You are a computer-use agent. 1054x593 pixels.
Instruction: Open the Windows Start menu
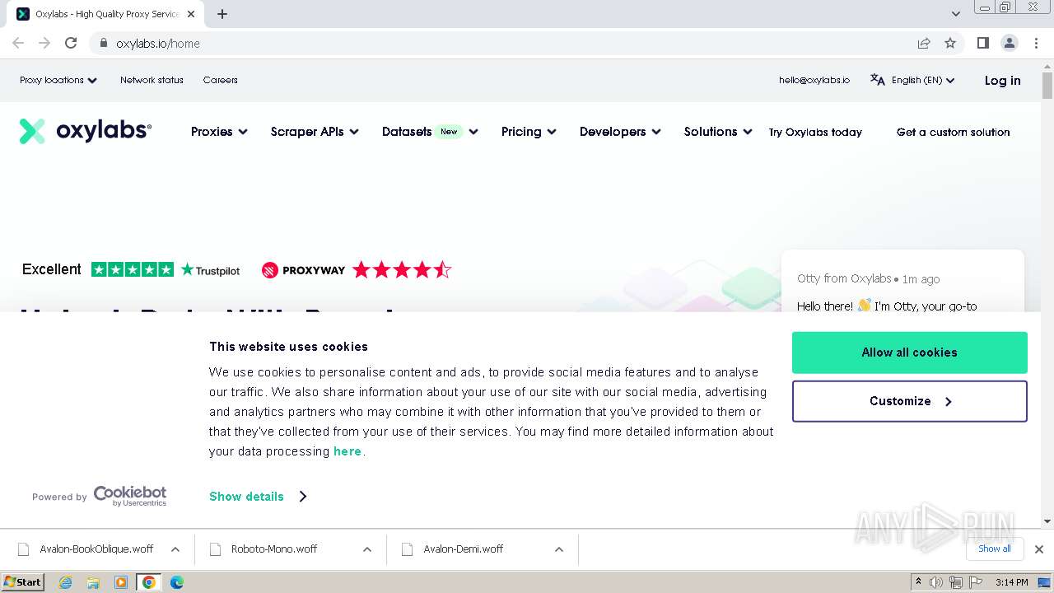(x=22, y=582)
